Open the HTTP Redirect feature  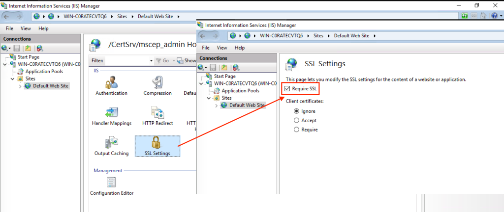click(157, 116)
